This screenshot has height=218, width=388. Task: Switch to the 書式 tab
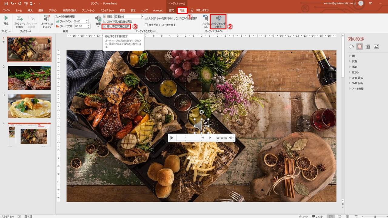pos(171,10)
